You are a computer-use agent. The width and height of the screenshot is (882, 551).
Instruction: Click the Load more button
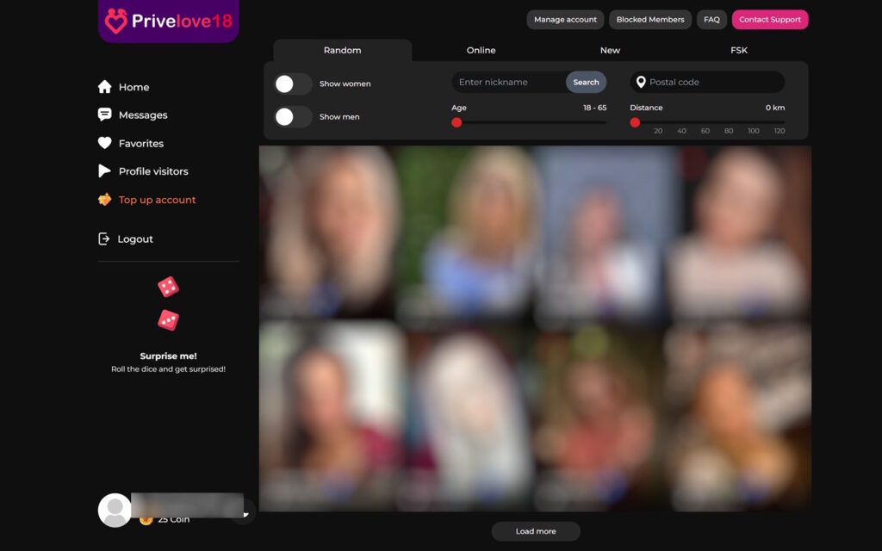click(x=536, y=531)
